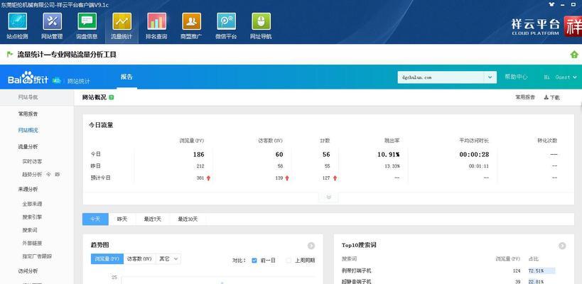The height and width of the screenshot is (284, 582).
Task: Open 指定广告跟踪 in the sidebar
Action: (37, 256)
